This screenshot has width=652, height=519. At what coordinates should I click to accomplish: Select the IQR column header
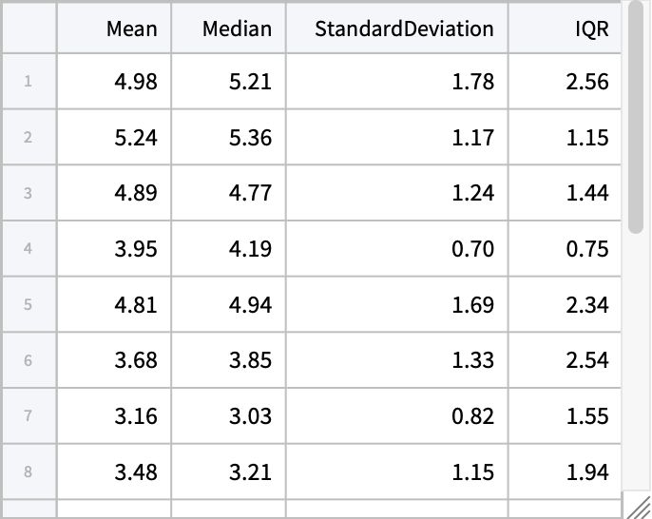tap(565, 29)
